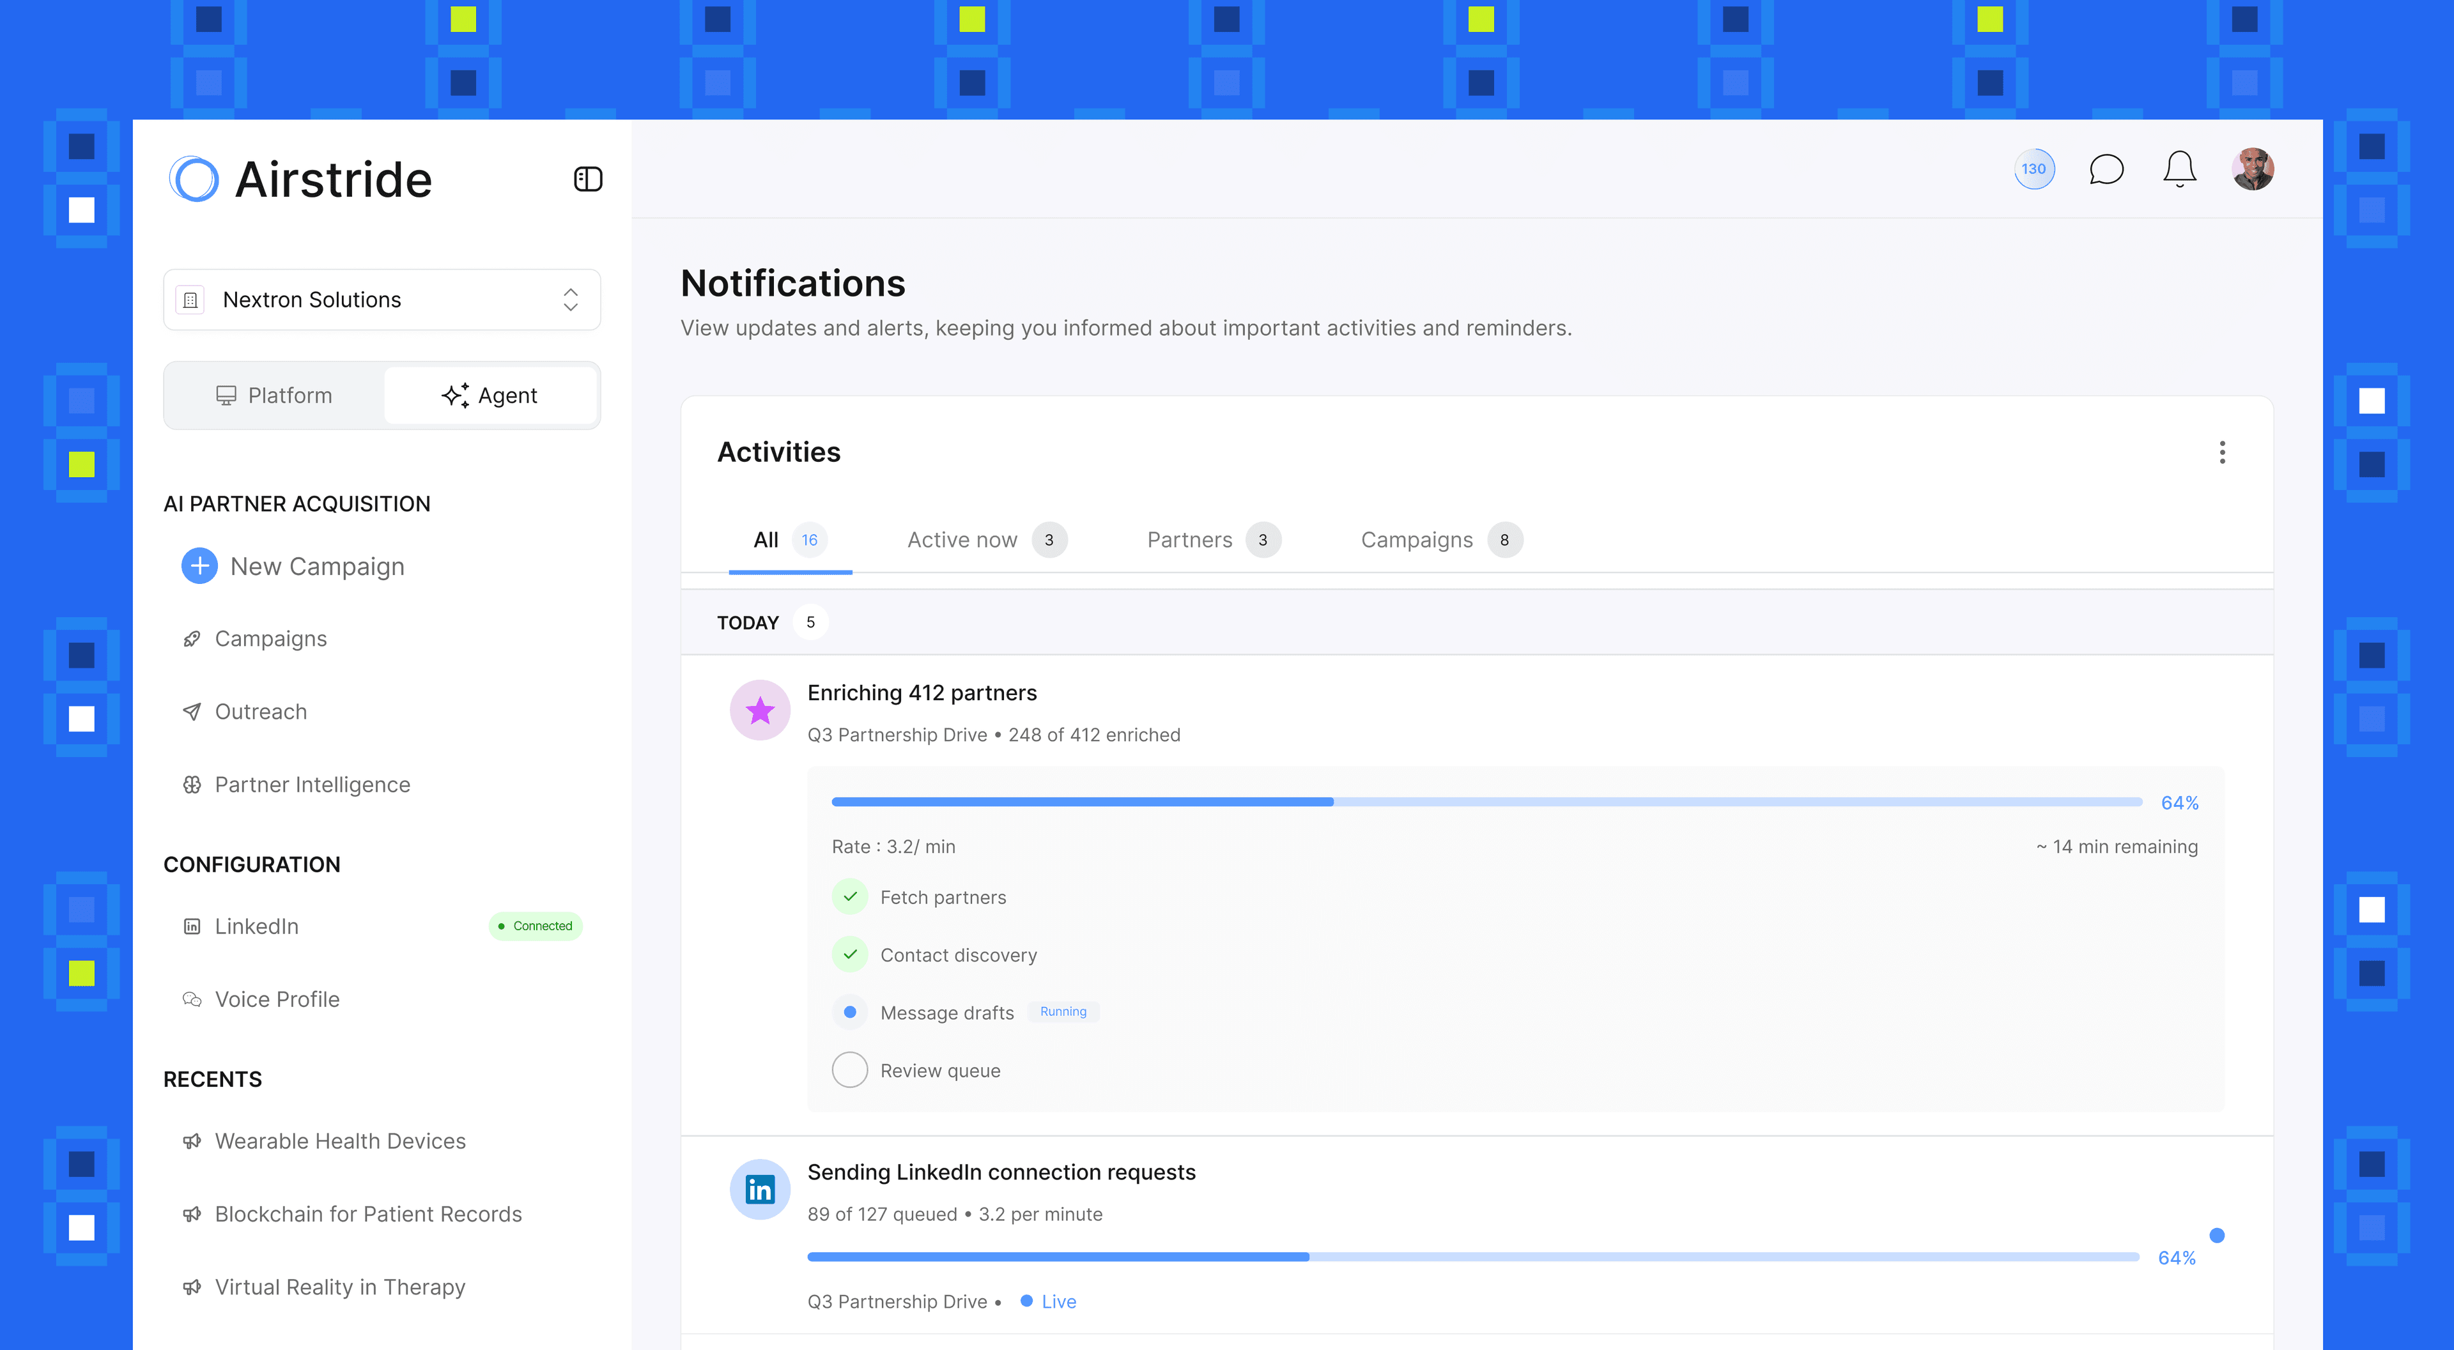Open the Activities three-dot options menu

2223,452
